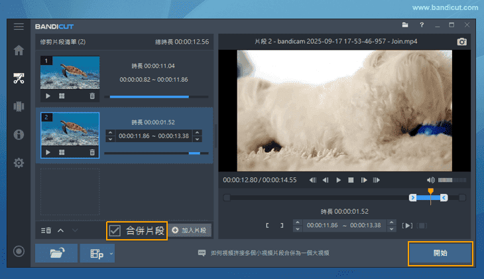Increase segment 2 start time stepper
The height and width of the screenshot is (279, 484).
coord(110,133)
